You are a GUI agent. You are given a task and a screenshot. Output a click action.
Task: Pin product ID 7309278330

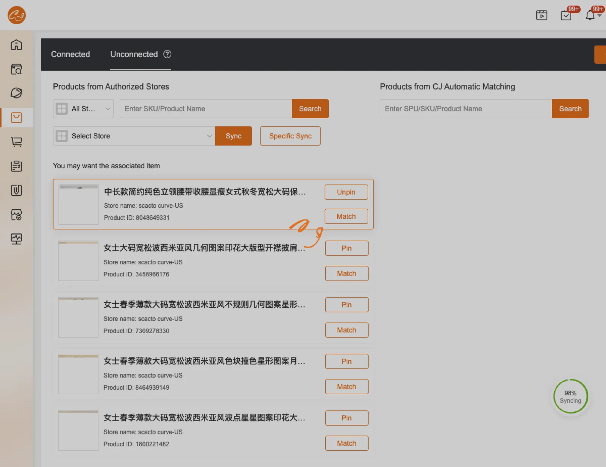347,305
